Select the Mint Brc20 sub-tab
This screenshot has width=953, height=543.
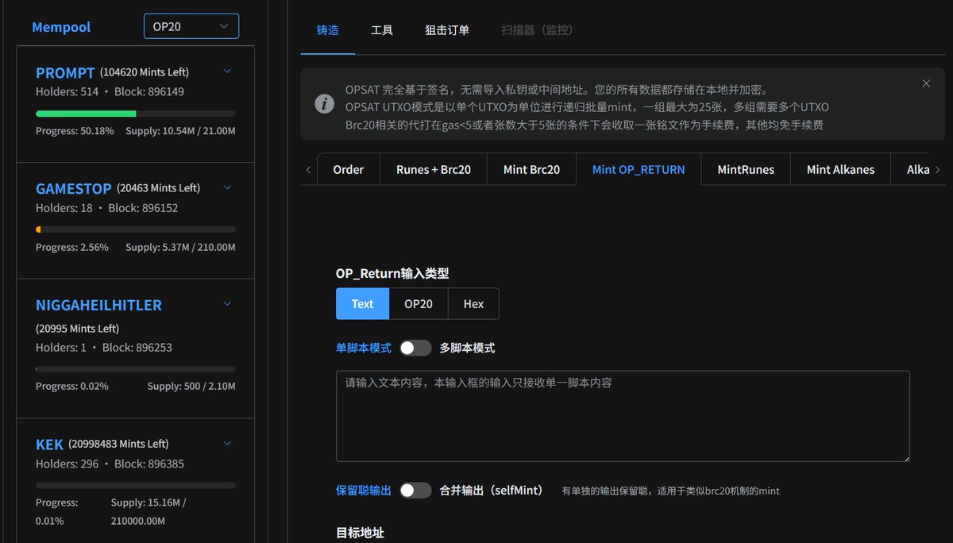(531, 169)
